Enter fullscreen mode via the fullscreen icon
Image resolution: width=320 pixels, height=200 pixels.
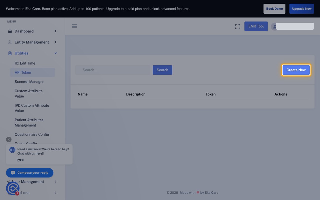pyautogui.click(x=237, y=26)
